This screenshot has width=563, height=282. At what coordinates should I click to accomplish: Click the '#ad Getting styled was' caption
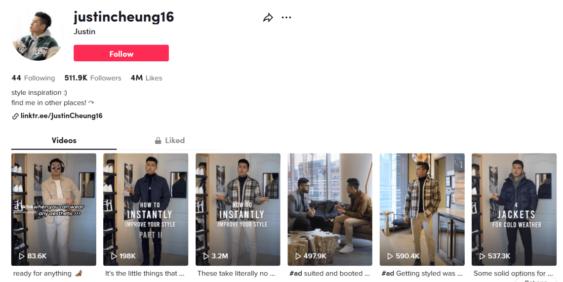click(422, 273)
